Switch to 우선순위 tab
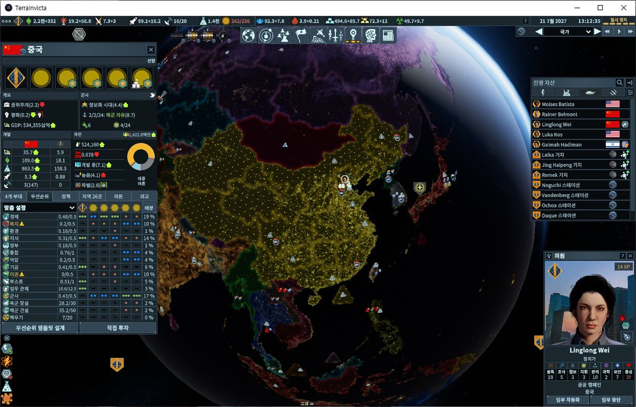636x407 pixels. (x=40, y=196)
